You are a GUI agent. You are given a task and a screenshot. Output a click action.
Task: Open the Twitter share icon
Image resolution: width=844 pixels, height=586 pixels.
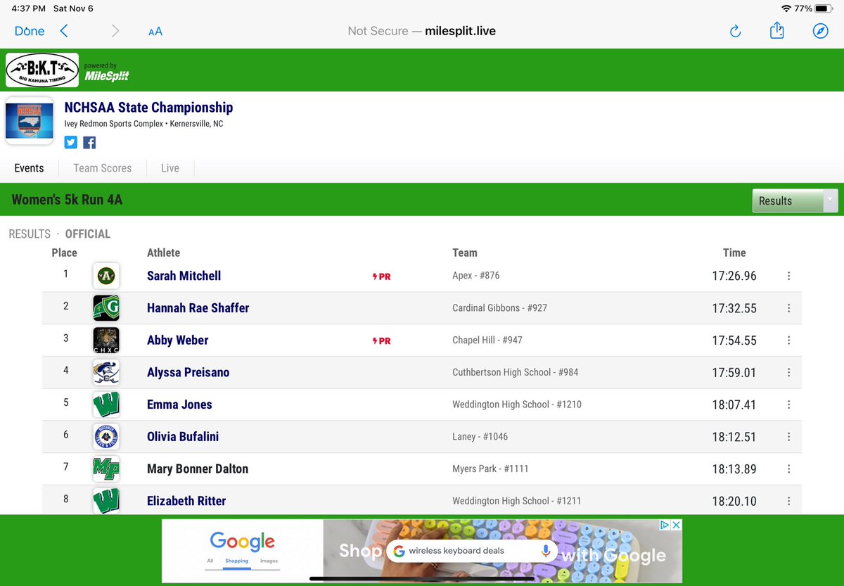[70, 143]
